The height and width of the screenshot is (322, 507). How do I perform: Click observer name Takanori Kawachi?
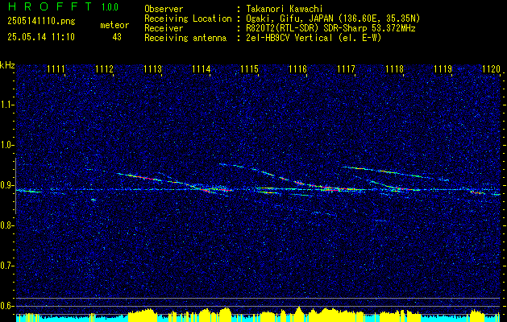point(284,9)
